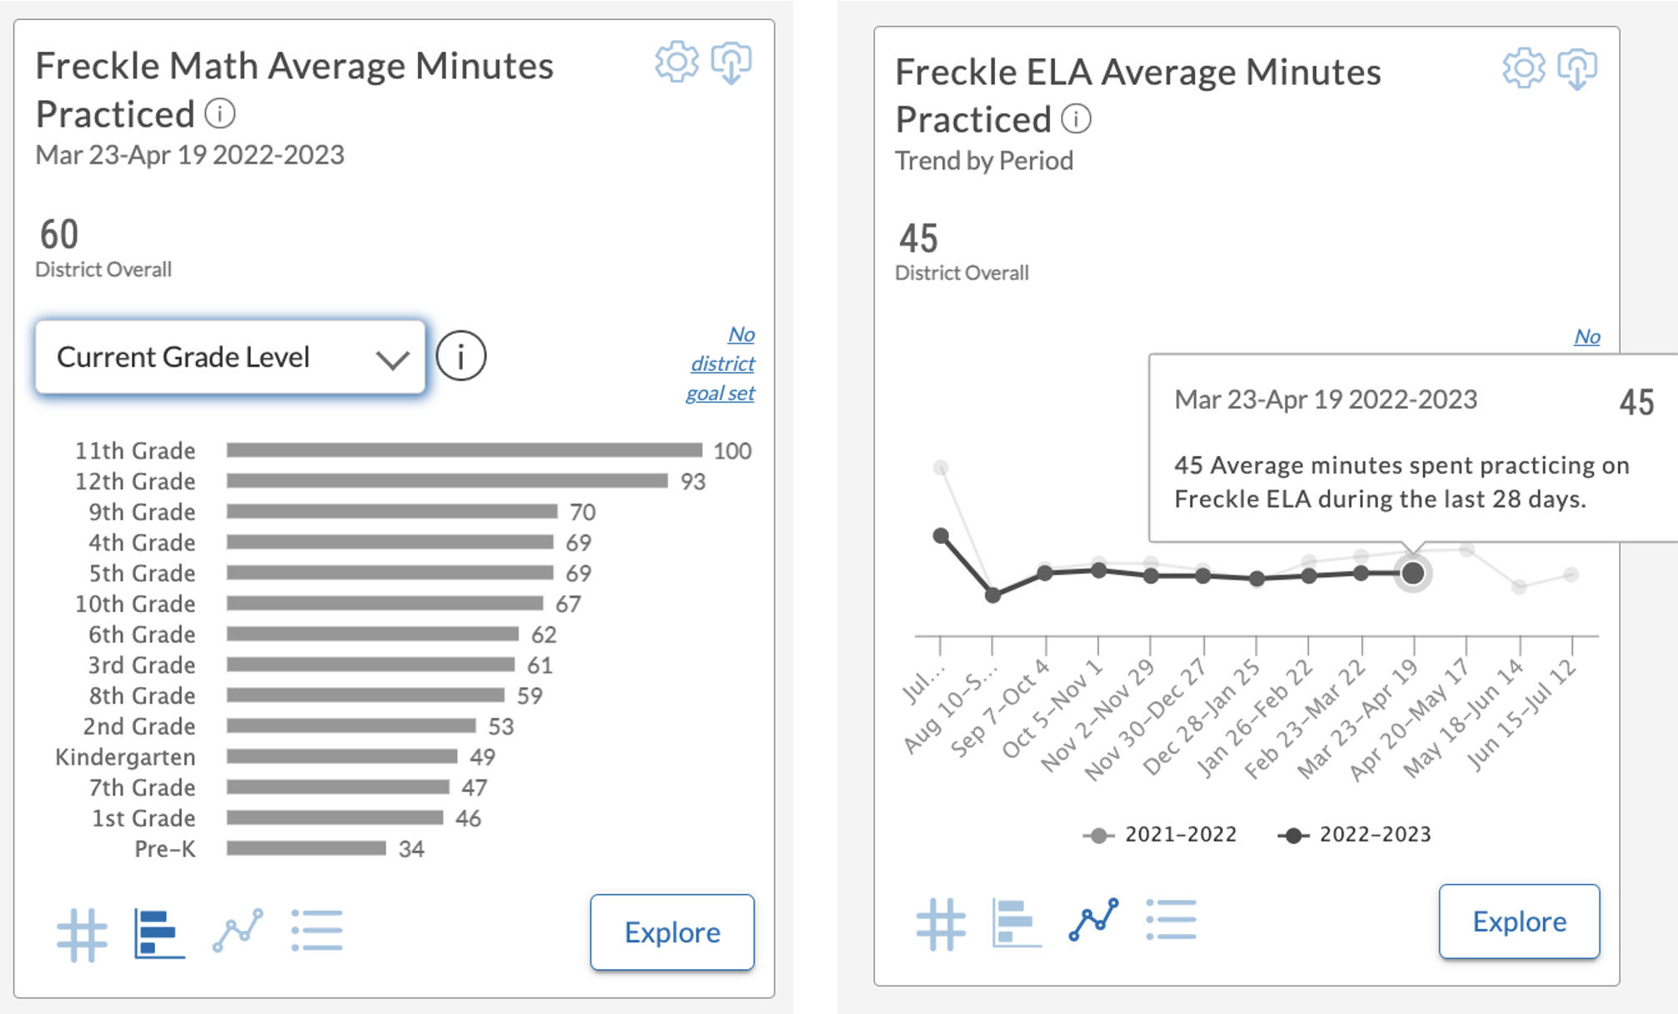Click download icon on Freckle ELA card

tap(1579, 68)
